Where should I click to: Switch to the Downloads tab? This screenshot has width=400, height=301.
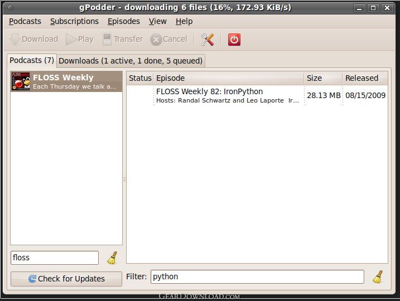pos(131,61)
